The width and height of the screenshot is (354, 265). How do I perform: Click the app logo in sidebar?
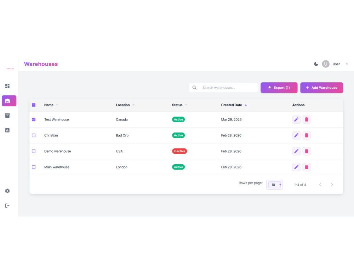coord(9,69)
